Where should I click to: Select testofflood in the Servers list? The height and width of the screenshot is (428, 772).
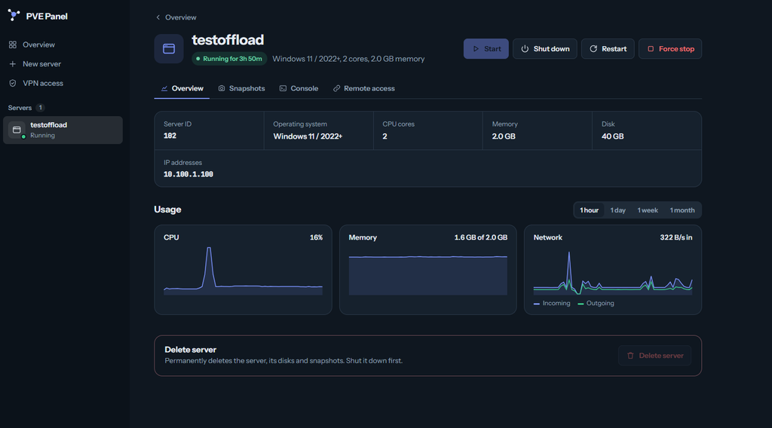[63, 130]
